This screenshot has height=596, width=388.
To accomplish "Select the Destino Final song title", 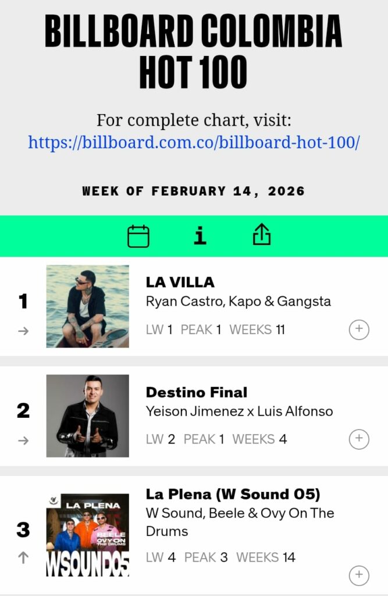I will (x=197, y=392).
